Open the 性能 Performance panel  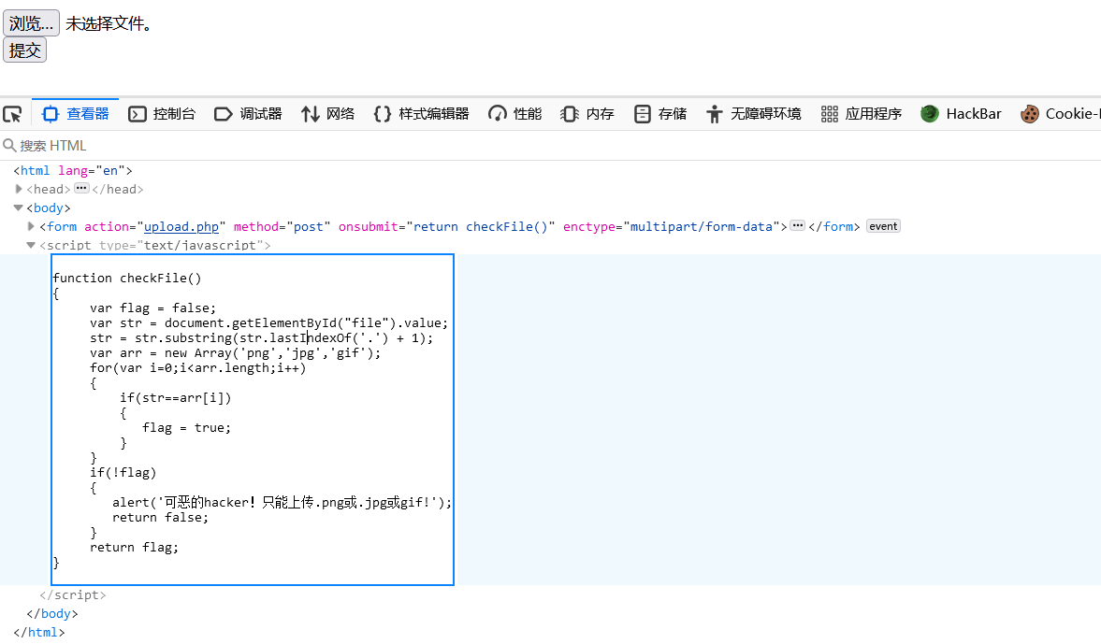click(514, 114)
